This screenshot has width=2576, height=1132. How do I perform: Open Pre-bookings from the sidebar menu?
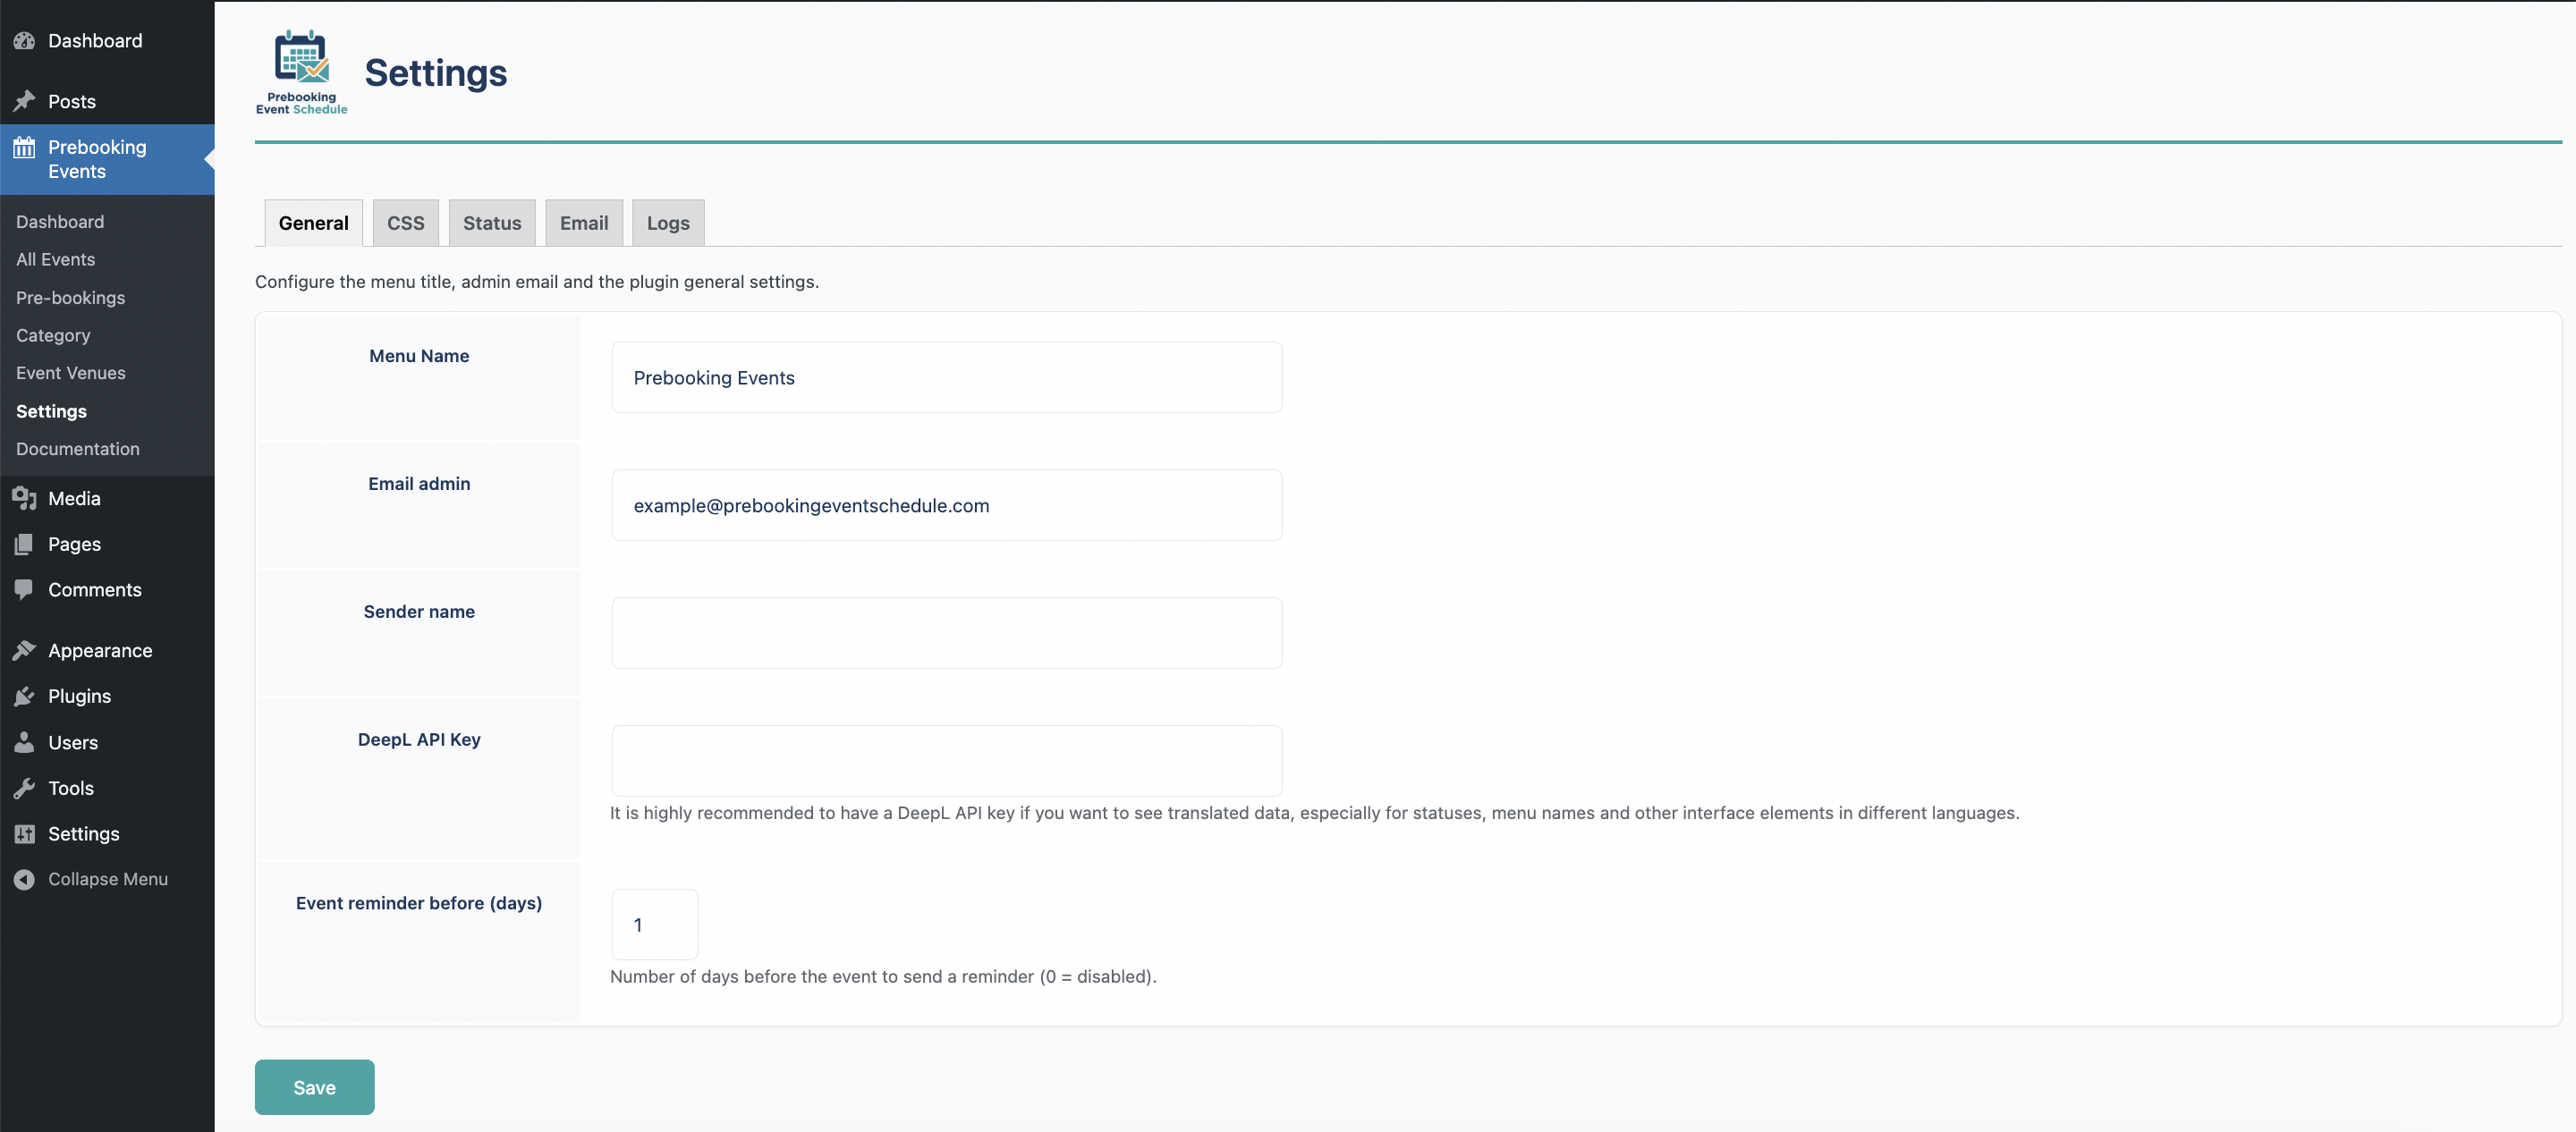click(x=70, y=297)
